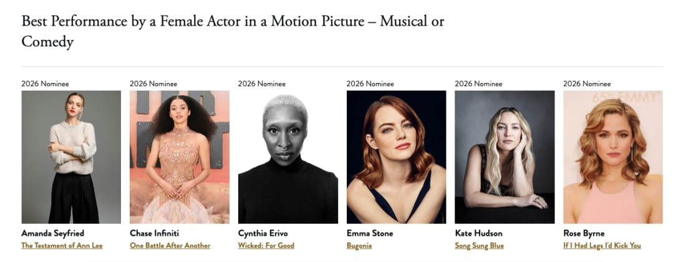Open The Testament of Ann Lee link
This screenshot has height=262, width=686.
pyautogui.click(x=62, y=246)
